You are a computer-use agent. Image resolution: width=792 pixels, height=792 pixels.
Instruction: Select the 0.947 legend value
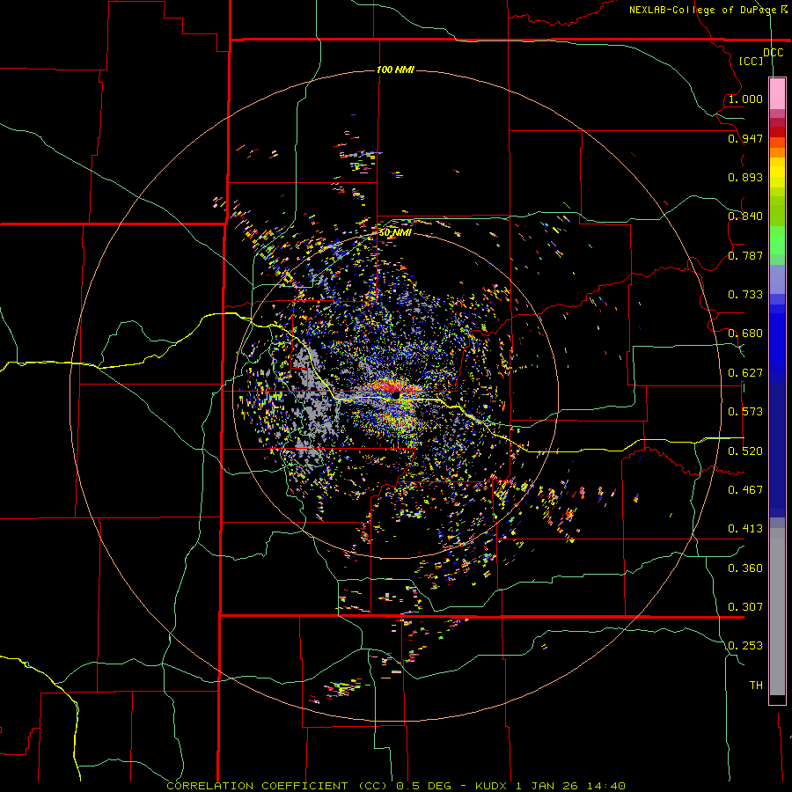(x=745, y=138)
